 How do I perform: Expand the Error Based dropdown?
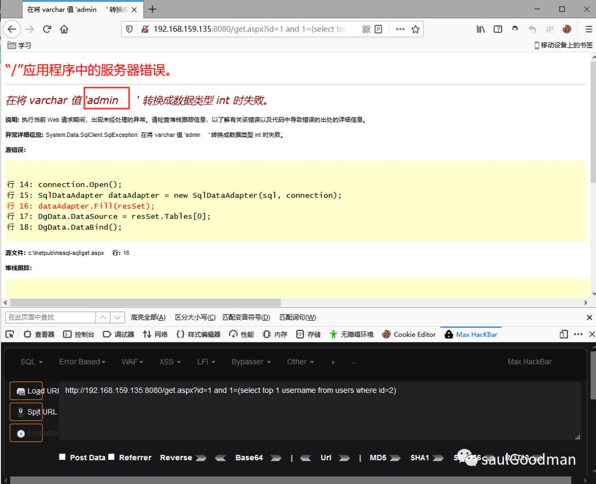coord(82,361)
